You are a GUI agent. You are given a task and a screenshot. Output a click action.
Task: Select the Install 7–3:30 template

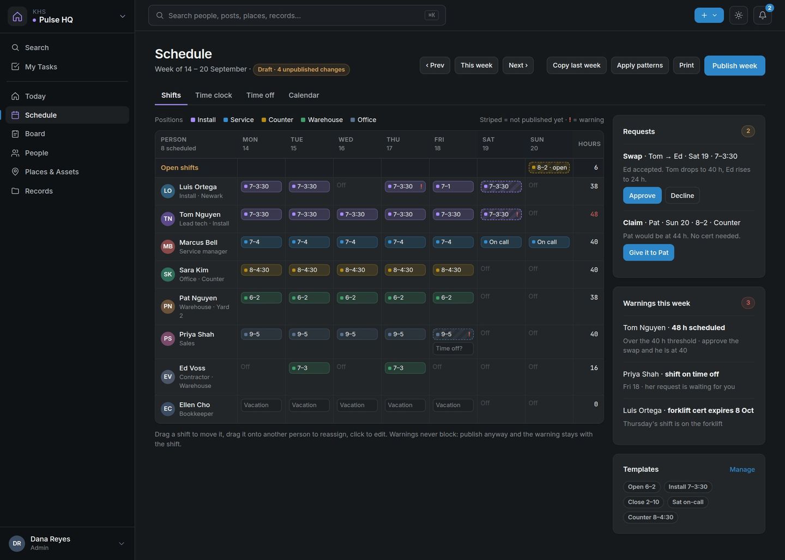pyautogui.click(x=688, y=487)
